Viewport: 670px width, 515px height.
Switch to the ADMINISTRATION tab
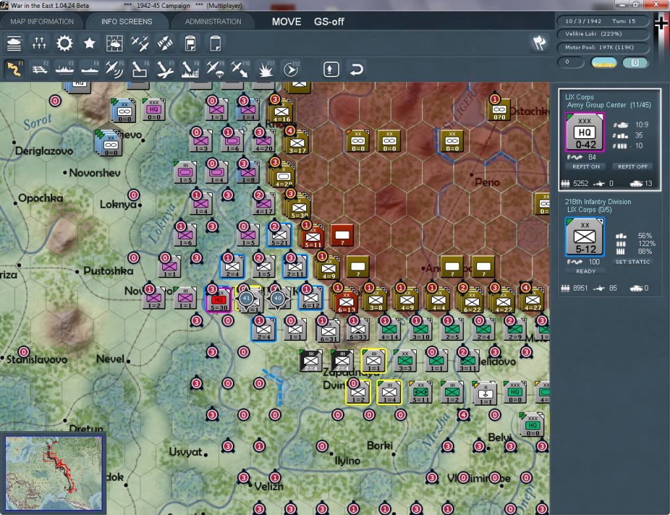[x=213, y=22]
